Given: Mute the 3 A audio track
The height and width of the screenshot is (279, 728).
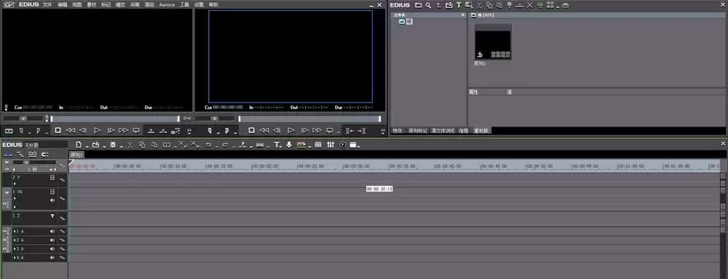Looking at the screenshot, I should (52, 249).
